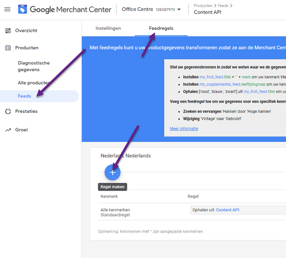The image size is (286, 258).
Task: Open Producten in the sidebar
Action: tap(27, 48)
